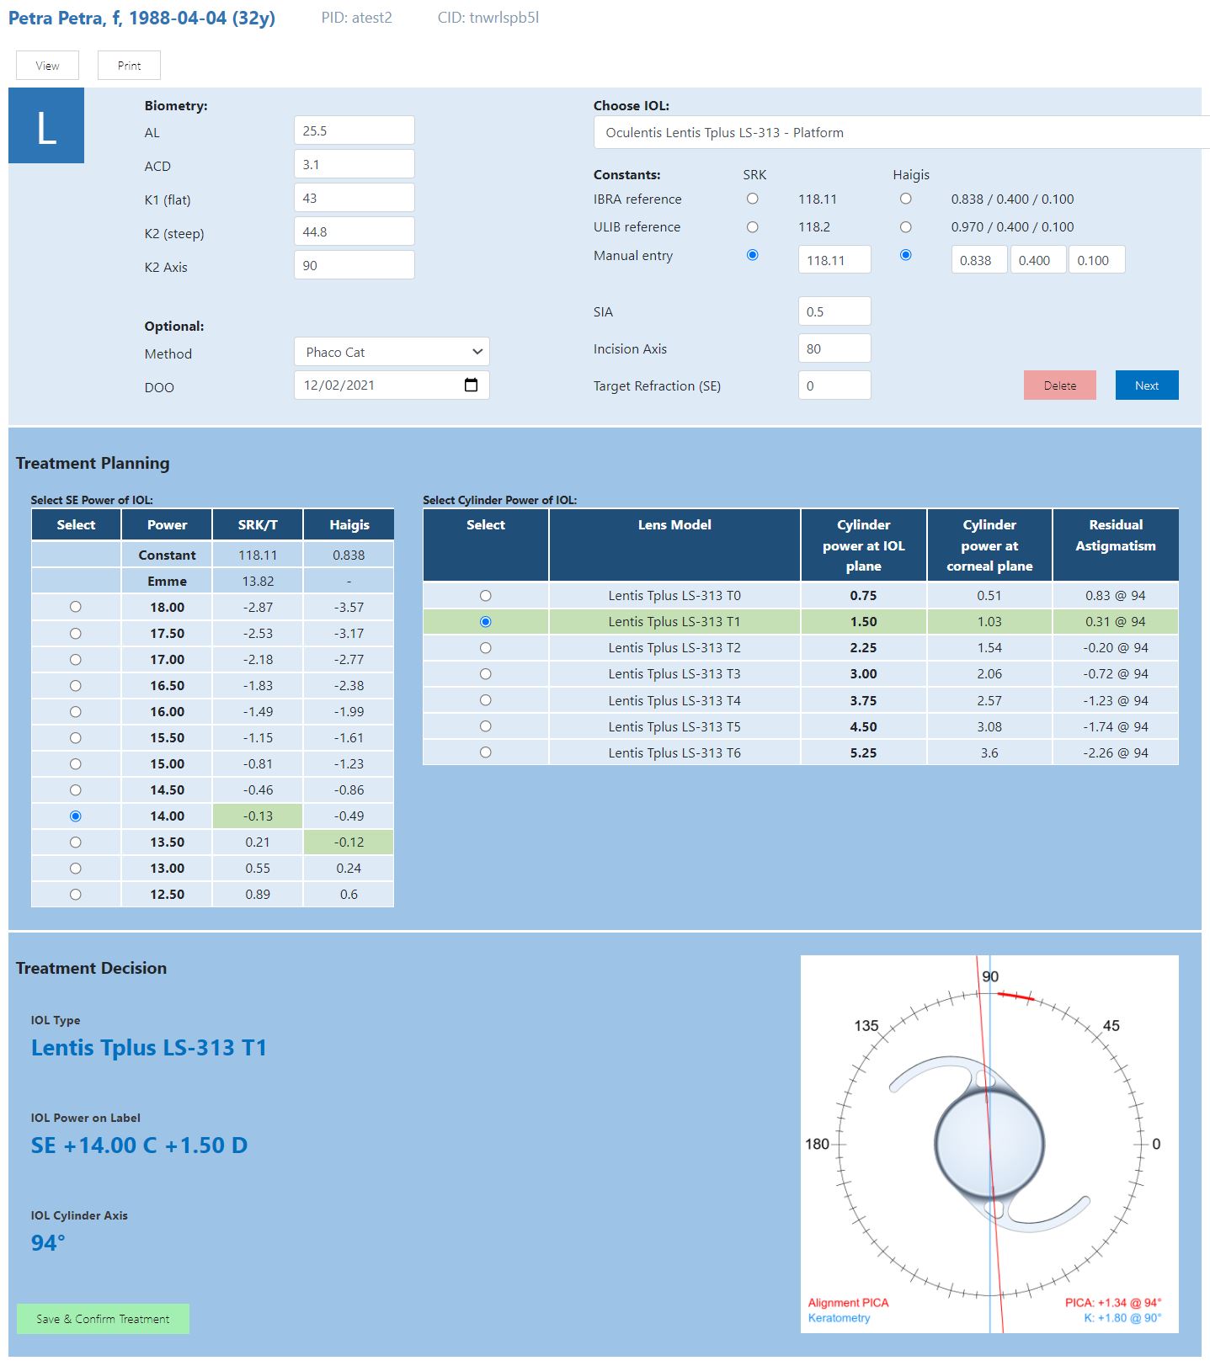This screenshot has height=1366, width=1210.
Task: Click the K2 Axis input field
Action: tap(354, 265)
